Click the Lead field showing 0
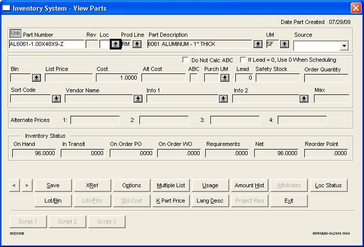 (x=244, y=78)
